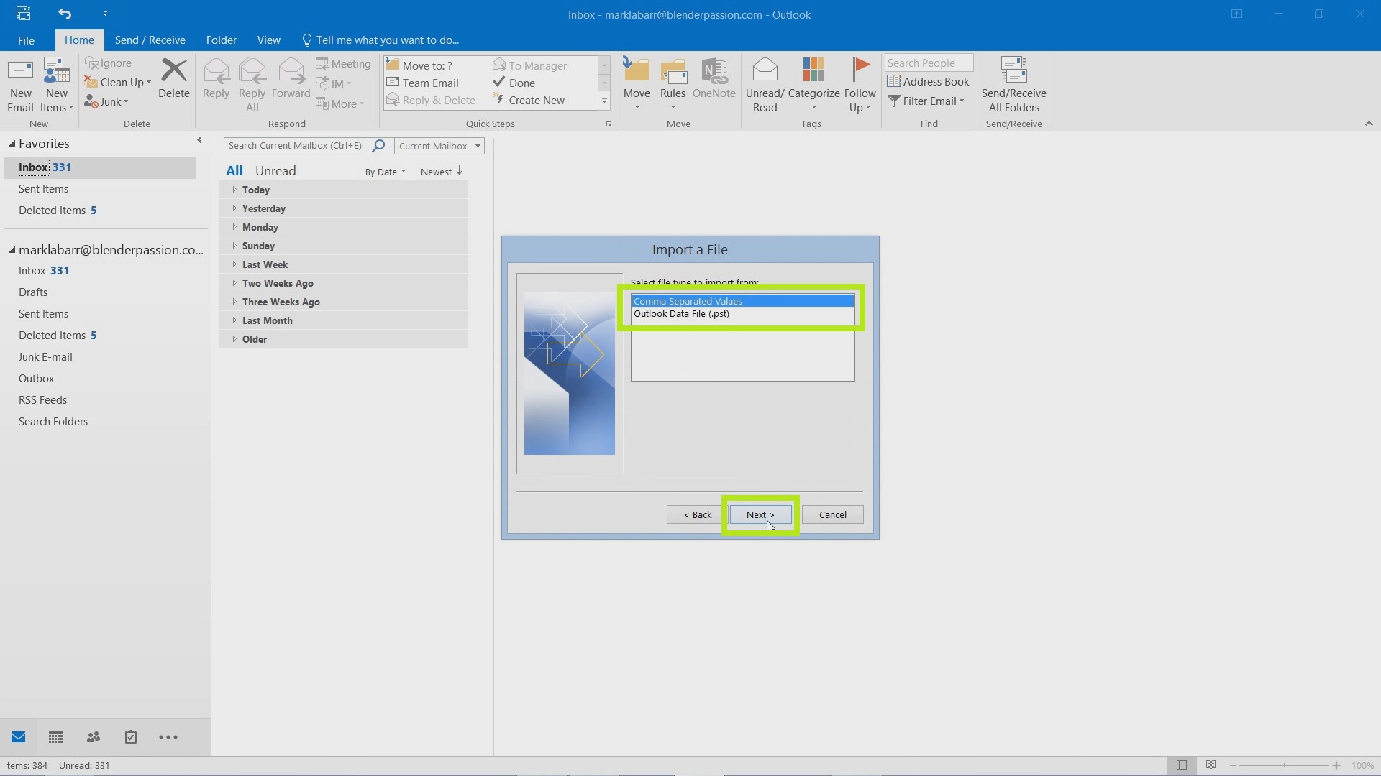Click the Cancel button in import dialog
The image size is (1381, 776).
[831, 514]
